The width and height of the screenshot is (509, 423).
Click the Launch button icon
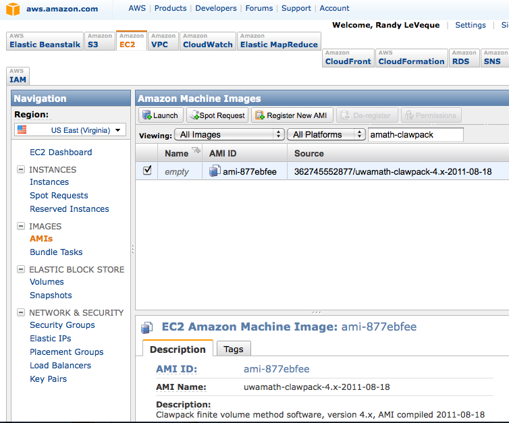click(146, 115)
